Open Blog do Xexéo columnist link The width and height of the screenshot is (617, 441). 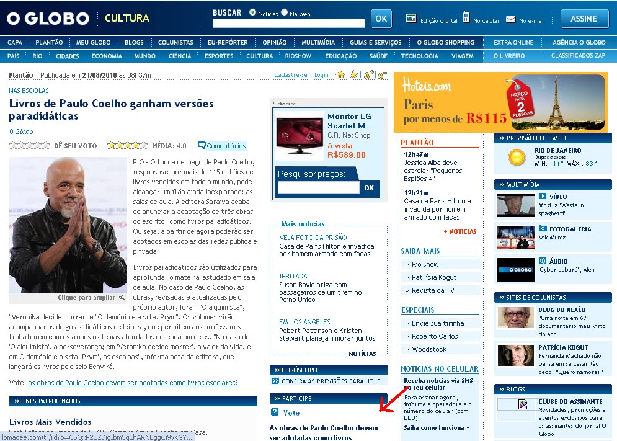pos(562,310)
